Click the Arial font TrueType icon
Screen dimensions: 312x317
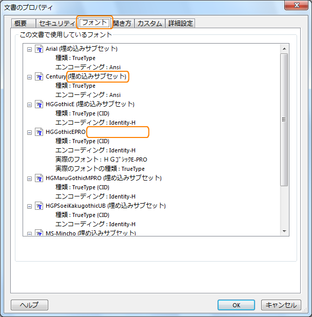point(39,49)
